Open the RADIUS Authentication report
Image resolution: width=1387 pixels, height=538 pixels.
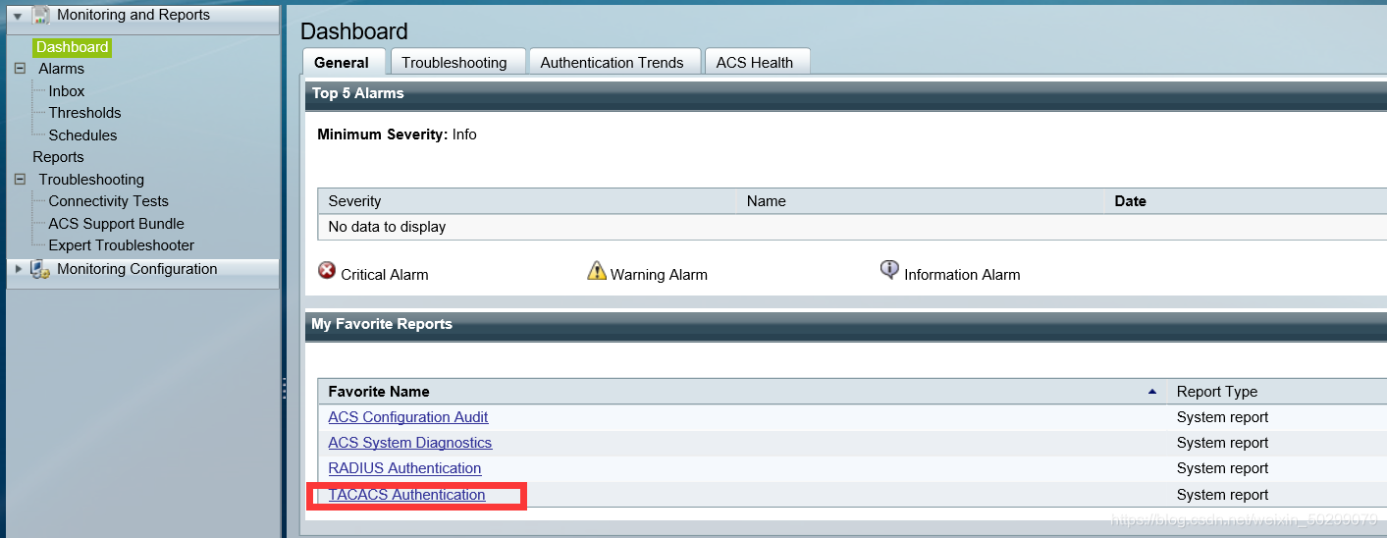pyautogui.click(x=404, y=468)
